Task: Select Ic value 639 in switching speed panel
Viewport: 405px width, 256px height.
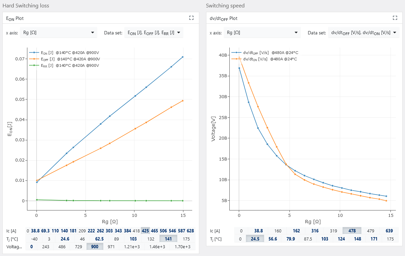Action: pyautogui.click(x=388, y=231)
